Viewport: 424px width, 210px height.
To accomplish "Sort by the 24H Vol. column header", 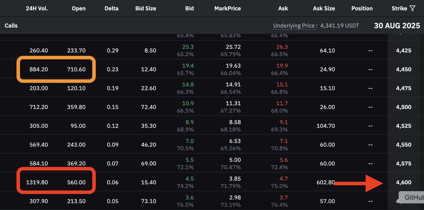I will [x=37, y=8].
